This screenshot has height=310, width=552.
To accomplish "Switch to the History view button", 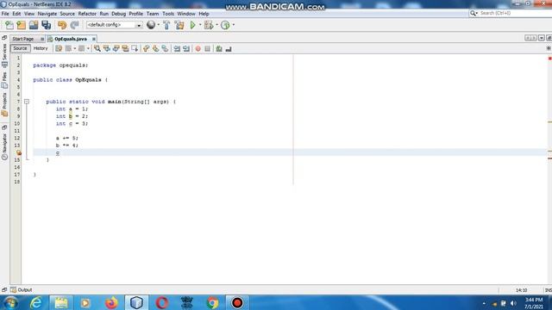I will pos(41,48).
